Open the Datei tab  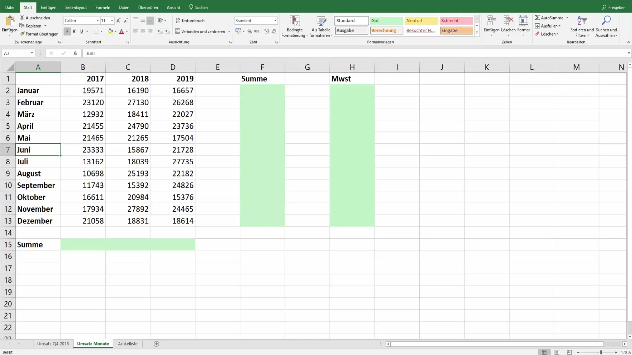click(10, 7)
